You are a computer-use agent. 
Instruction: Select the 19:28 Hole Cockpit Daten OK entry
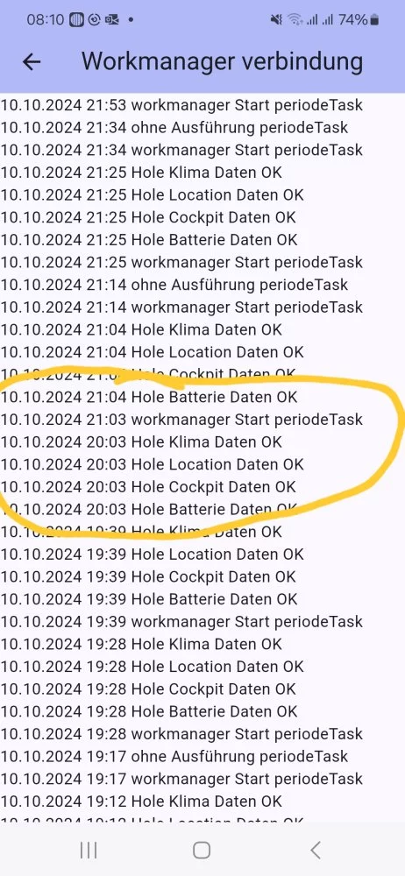pyautogui.click(x=148, y=689)
